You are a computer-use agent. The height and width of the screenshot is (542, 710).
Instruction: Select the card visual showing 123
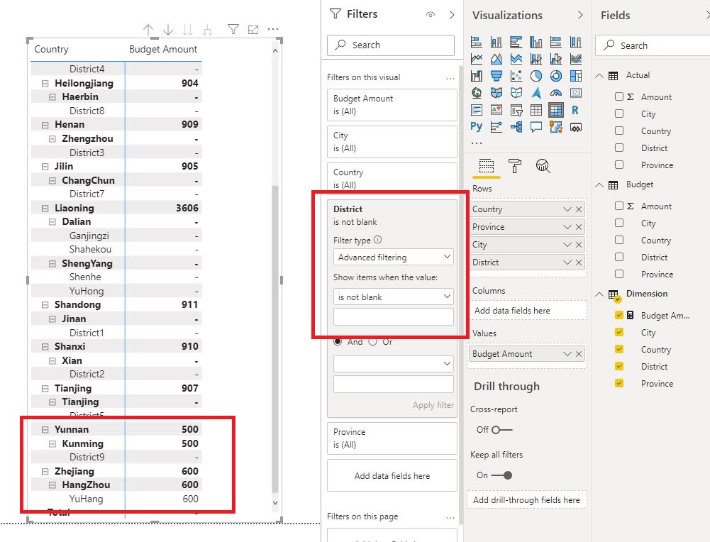point(576,93)
